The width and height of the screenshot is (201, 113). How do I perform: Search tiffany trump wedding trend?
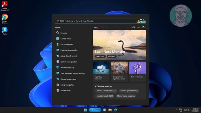click(126, 96)
